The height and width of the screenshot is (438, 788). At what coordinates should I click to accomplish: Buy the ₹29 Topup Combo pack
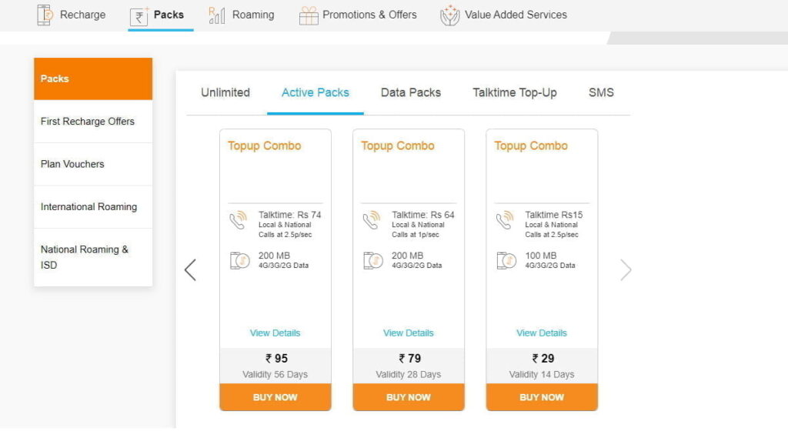pos(542,397)
